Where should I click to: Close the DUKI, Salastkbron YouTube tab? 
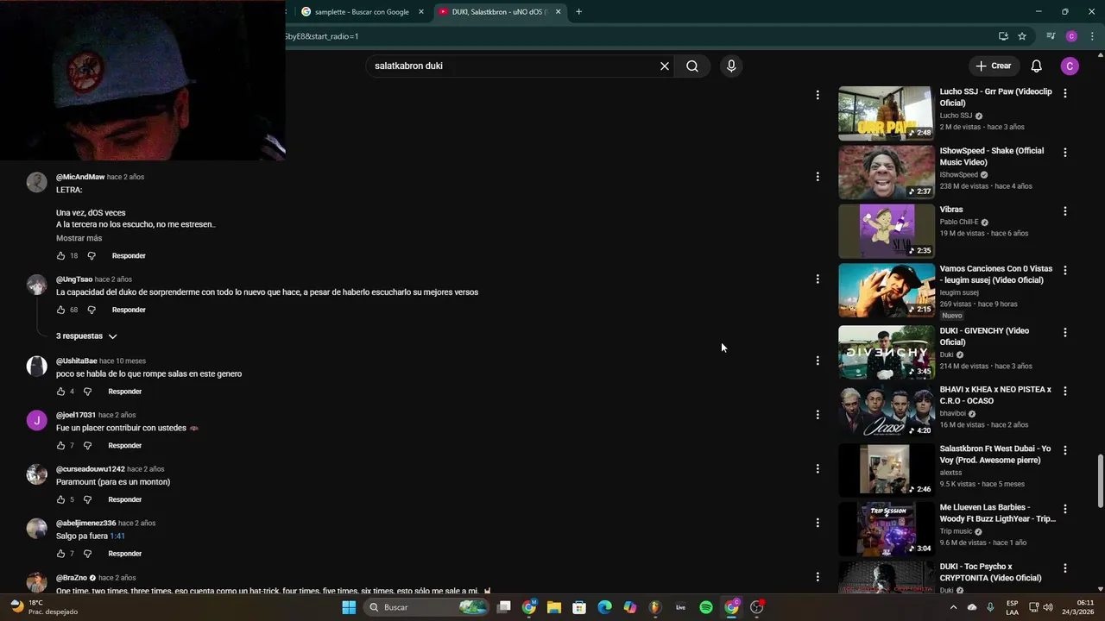pos(559,12)
